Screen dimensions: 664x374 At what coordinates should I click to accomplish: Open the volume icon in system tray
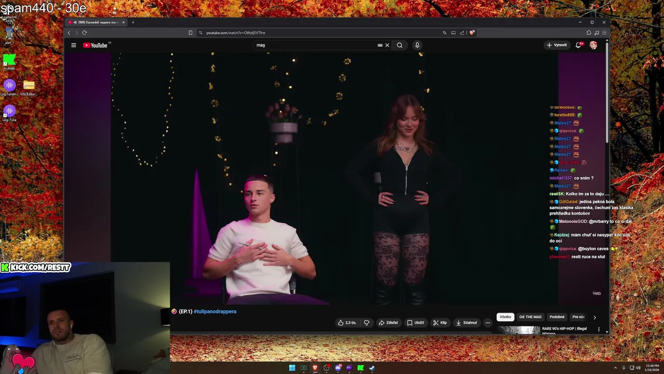click(x=638, y=368)
